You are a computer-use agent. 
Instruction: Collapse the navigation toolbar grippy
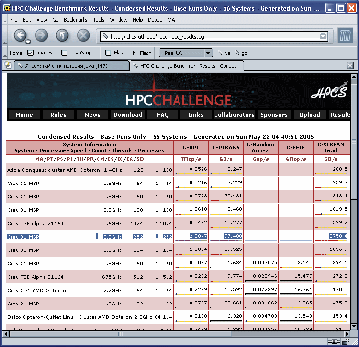[x=5, y=36]
